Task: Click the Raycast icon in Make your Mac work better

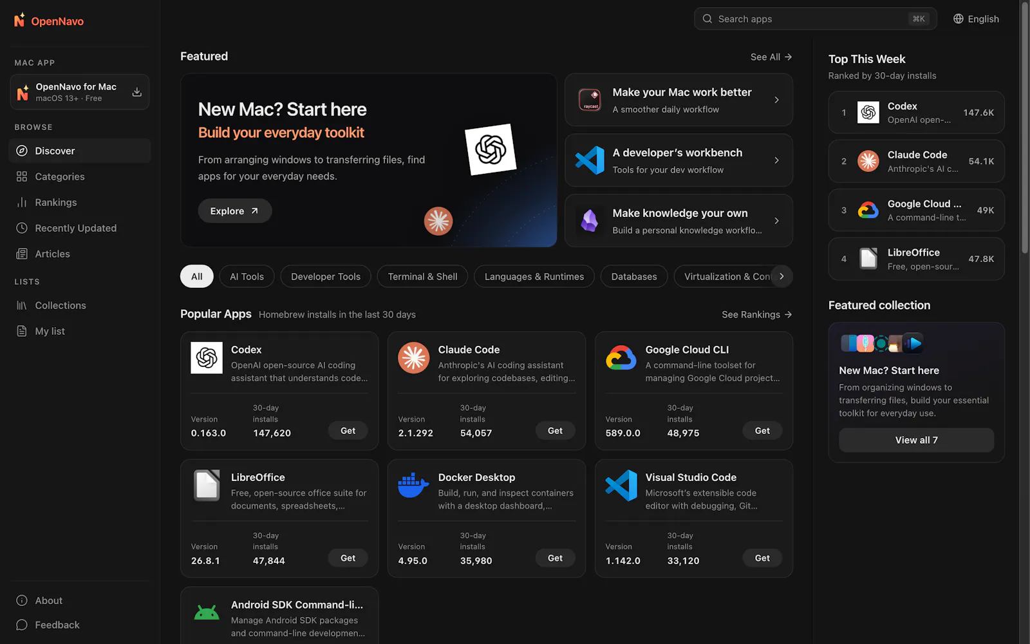Action: (590, 100)
